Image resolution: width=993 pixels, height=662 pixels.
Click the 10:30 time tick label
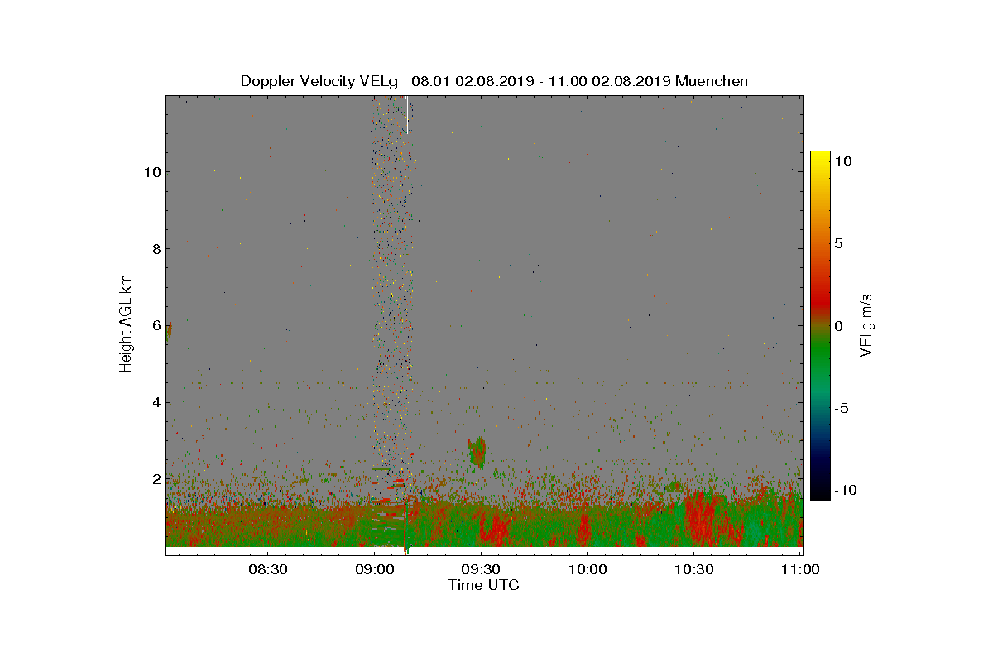coord(694,569)
